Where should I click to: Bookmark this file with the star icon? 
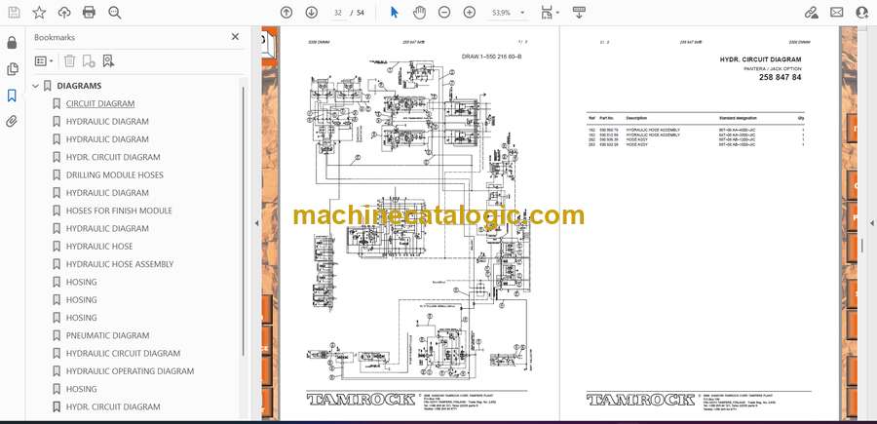pos(39,13)
